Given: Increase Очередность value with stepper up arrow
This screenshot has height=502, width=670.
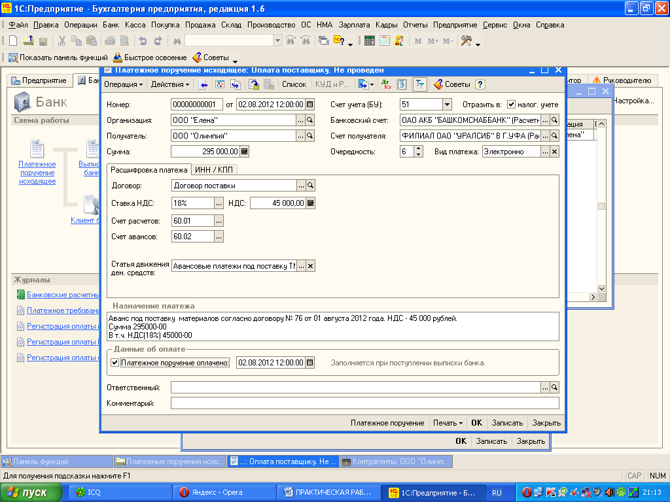Looking at the screenshot, I should 419,149.
